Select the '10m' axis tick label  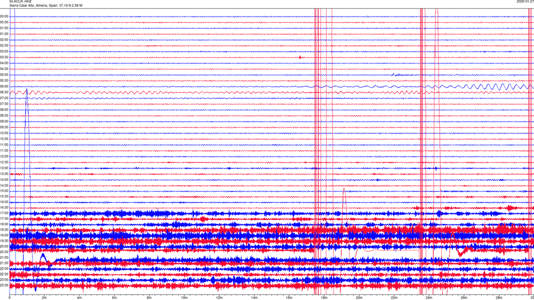point(184,298)
